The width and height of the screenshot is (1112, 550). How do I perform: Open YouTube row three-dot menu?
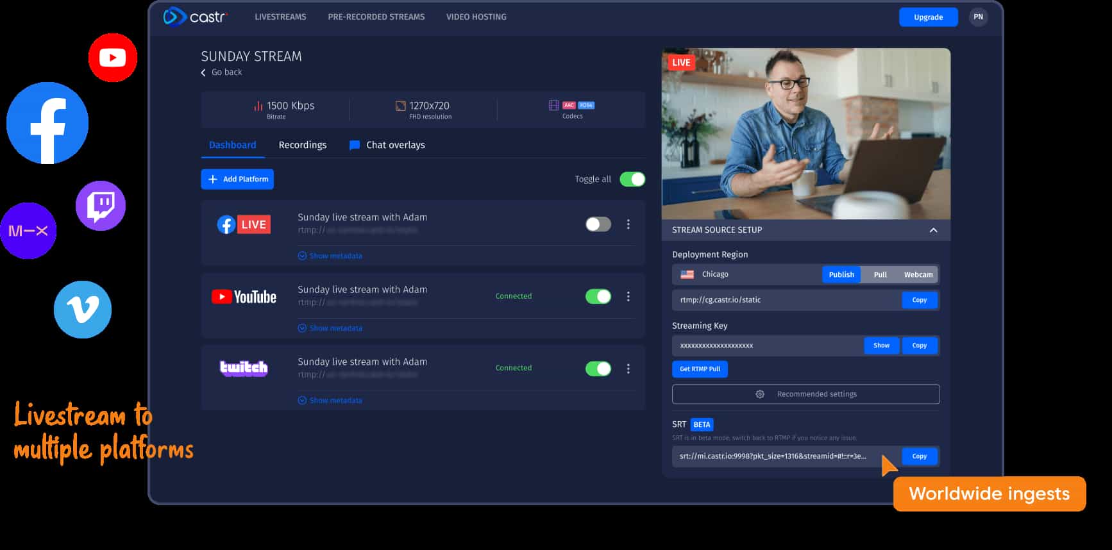pos(628,296)
